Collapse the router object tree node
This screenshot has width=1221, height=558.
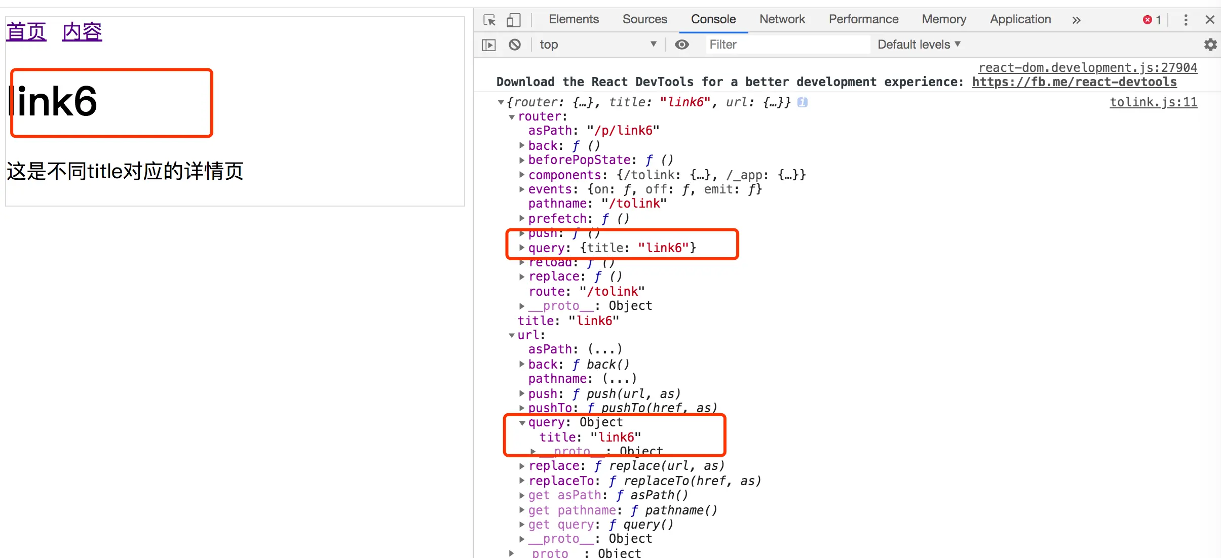click(512, 117)
